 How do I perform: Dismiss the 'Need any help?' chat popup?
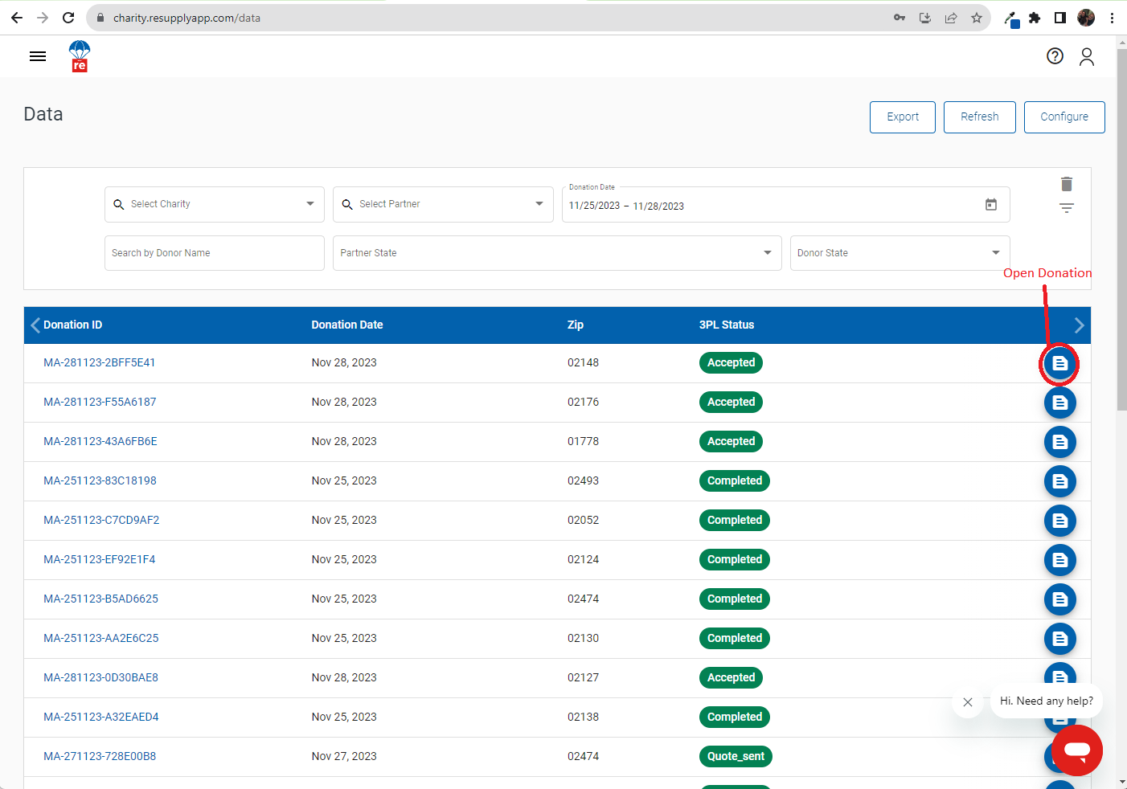(x=968, y=702)
